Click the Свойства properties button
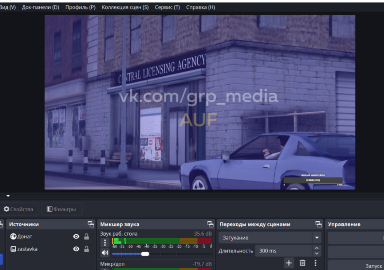 pyautogui.click(x=19, y=209)
